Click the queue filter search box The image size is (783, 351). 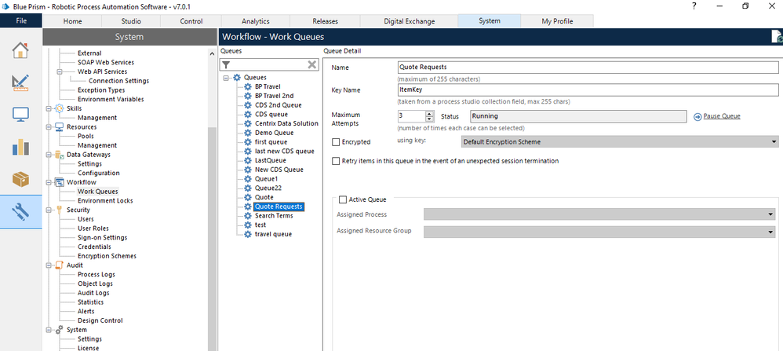coord(268,64)
